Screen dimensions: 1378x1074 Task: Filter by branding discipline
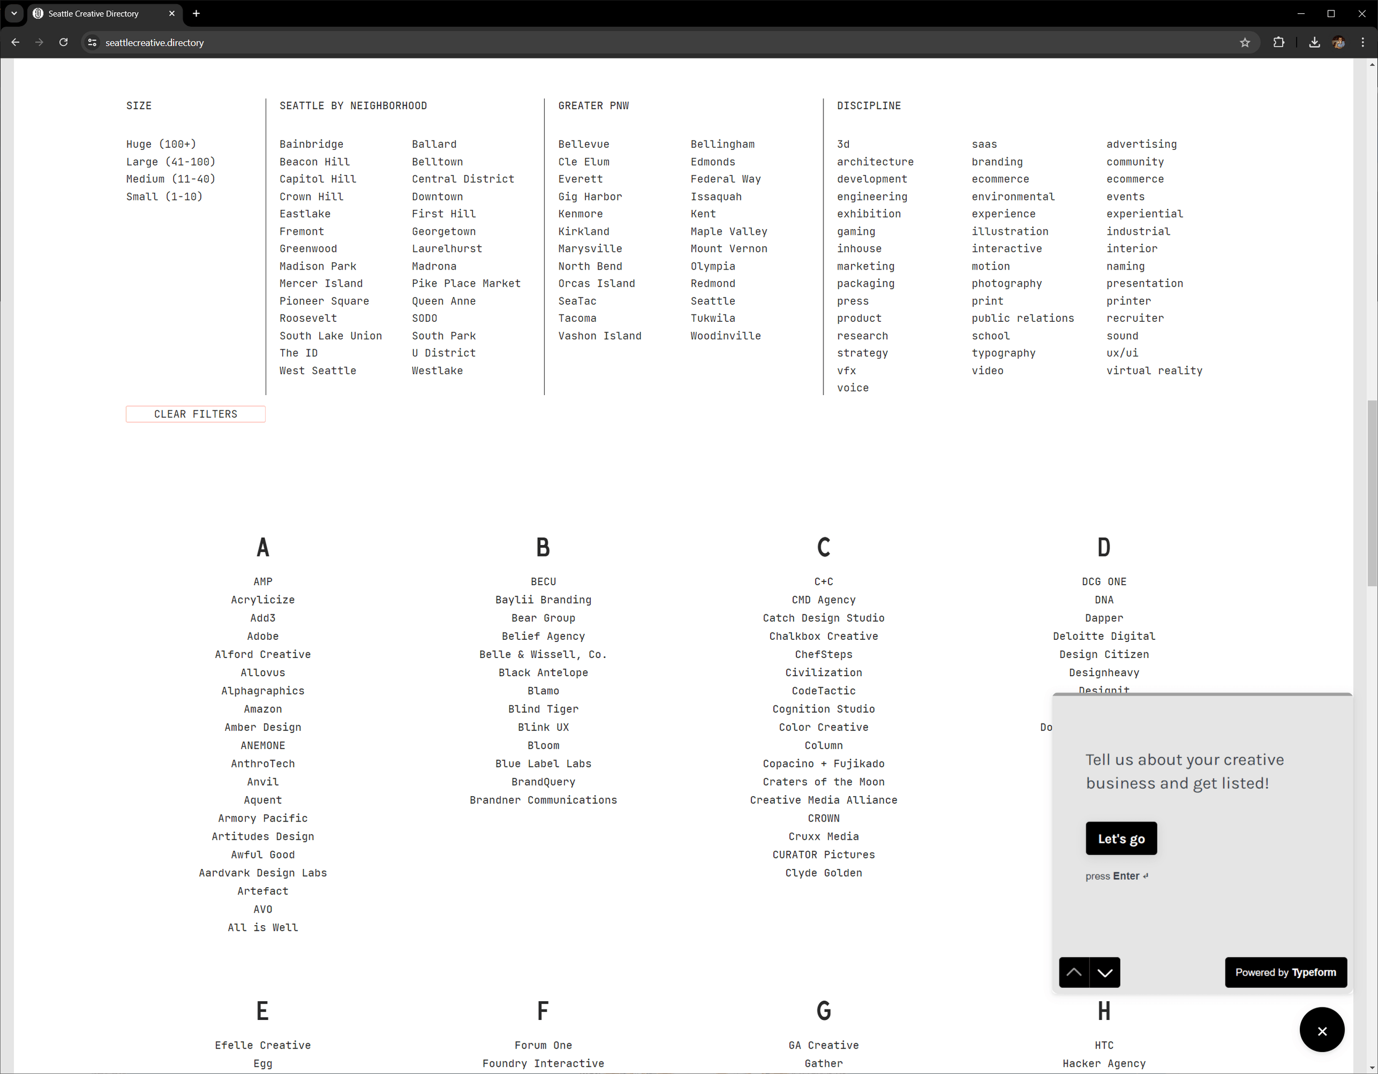click(997, 162)
